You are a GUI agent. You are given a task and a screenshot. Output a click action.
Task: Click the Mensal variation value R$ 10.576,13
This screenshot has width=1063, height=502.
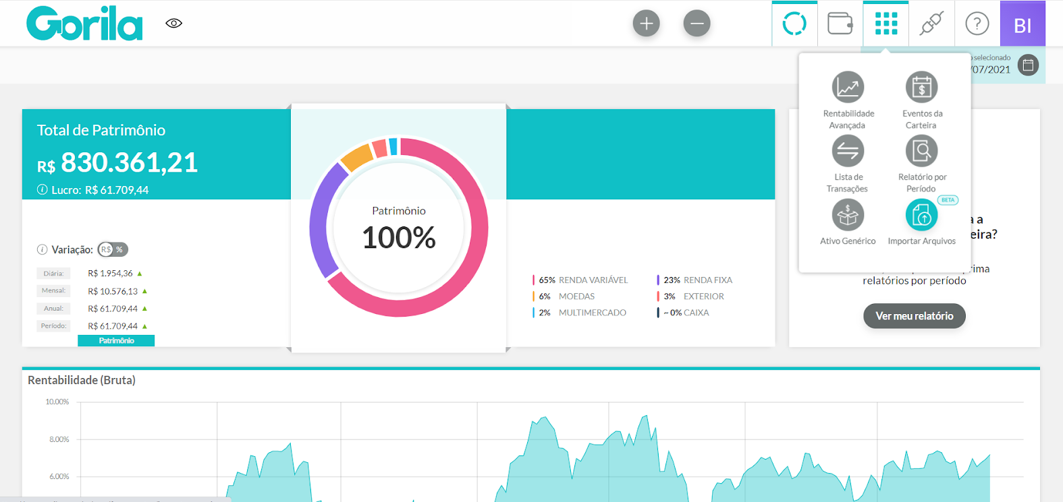pos(113,291)
